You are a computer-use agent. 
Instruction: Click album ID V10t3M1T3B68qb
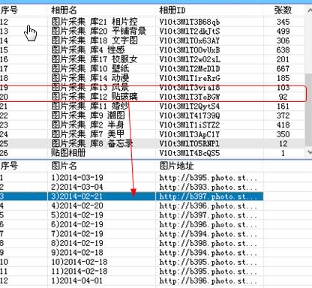pyautogui.click(x=190, y=22)
